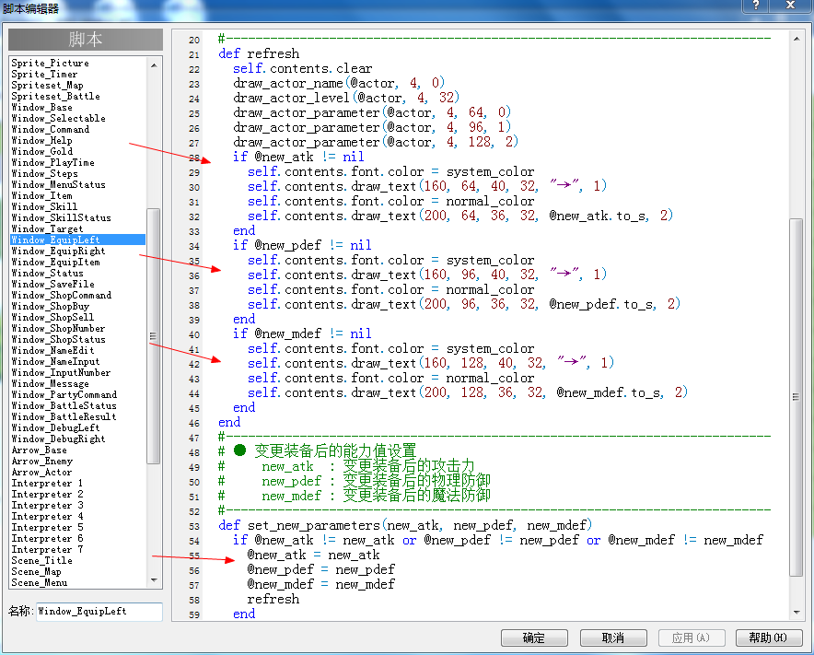Select Window_Help script
This screenshot has width=814, height=655.
(41, 140)
